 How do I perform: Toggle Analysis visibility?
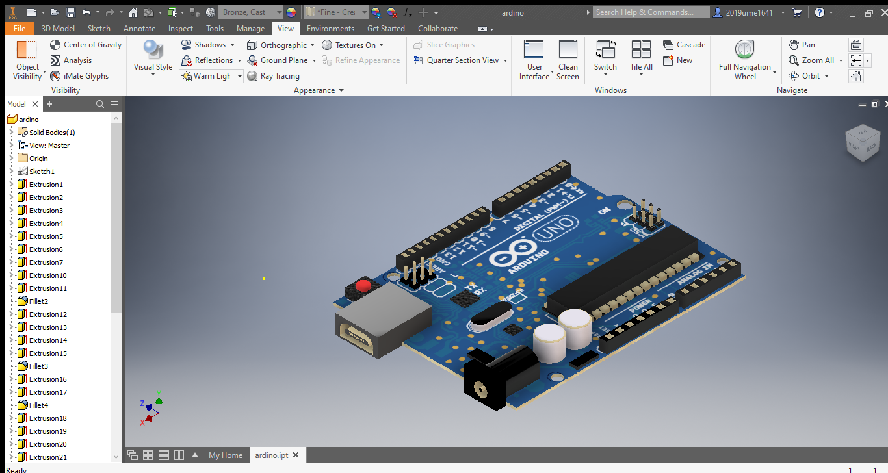[71, 60]
